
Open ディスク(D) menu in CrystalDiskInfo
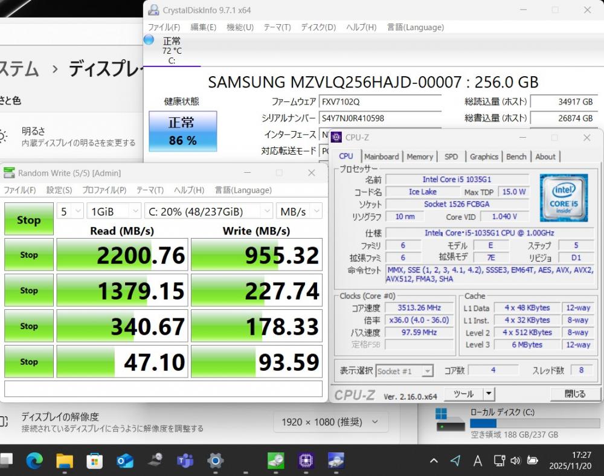click(x=318, y=27)
